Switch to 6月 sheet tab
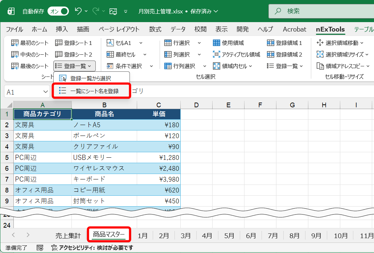 [x=251, y=236]
